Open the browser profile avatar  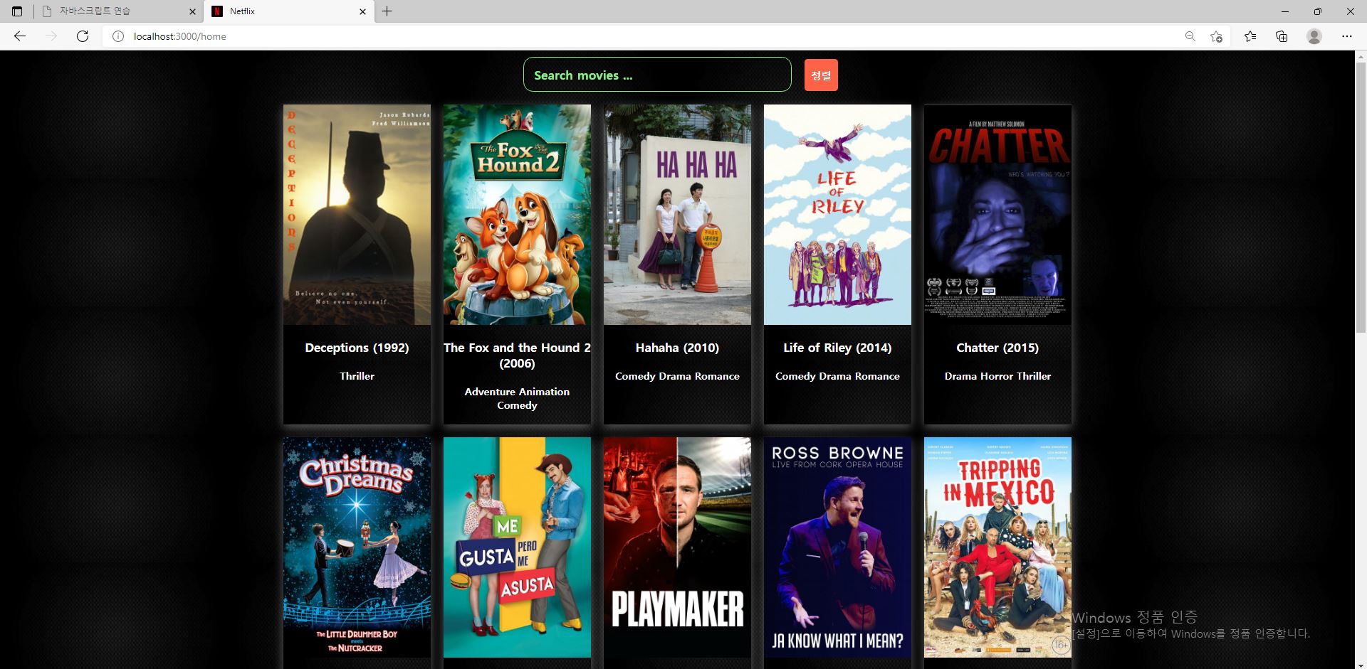pos(1314,36)
